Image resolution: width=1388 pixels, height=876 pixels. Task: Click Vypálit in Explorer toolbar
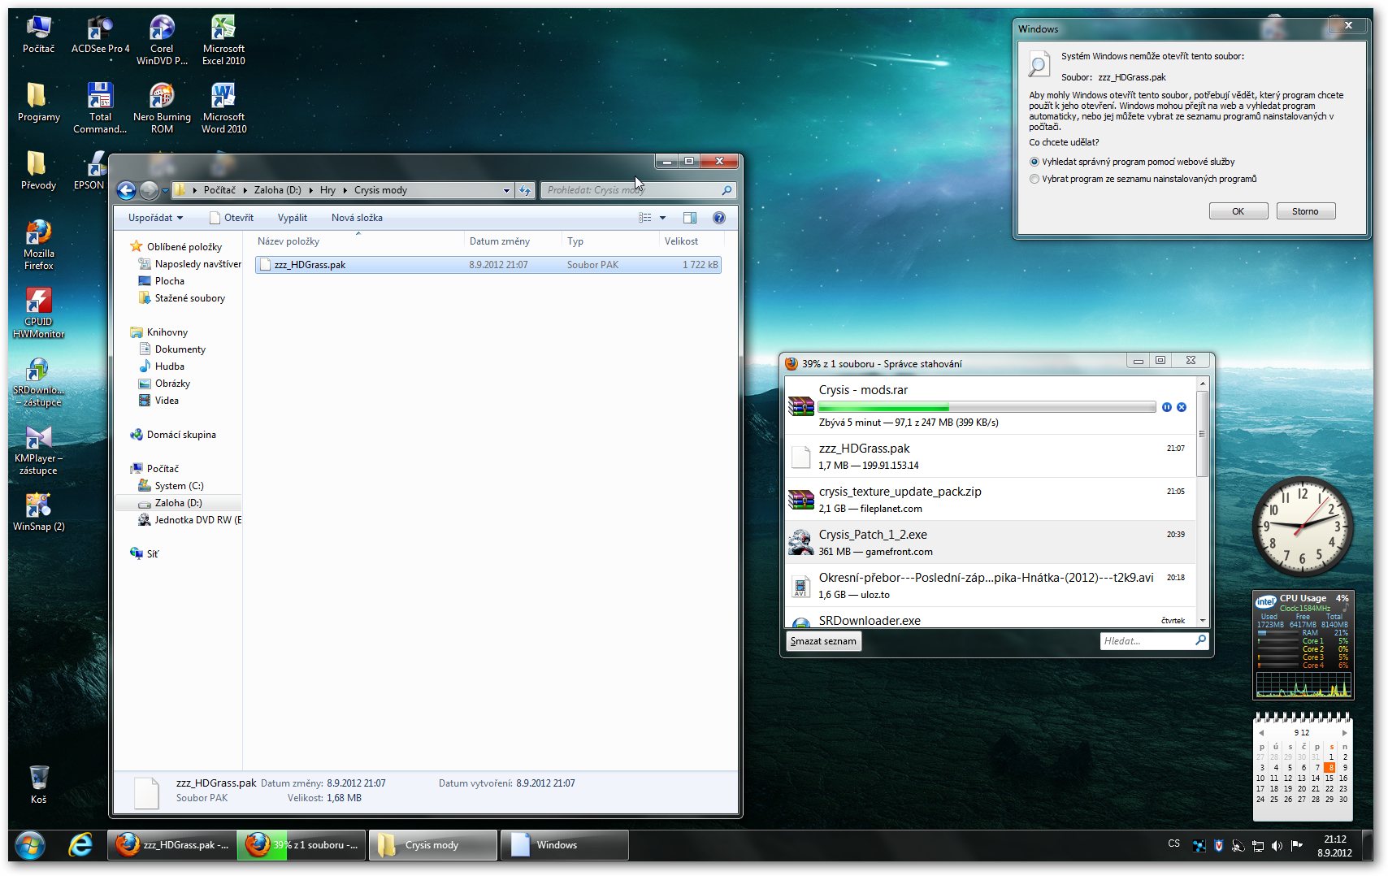pyautogui.click(x=293, y=218)
